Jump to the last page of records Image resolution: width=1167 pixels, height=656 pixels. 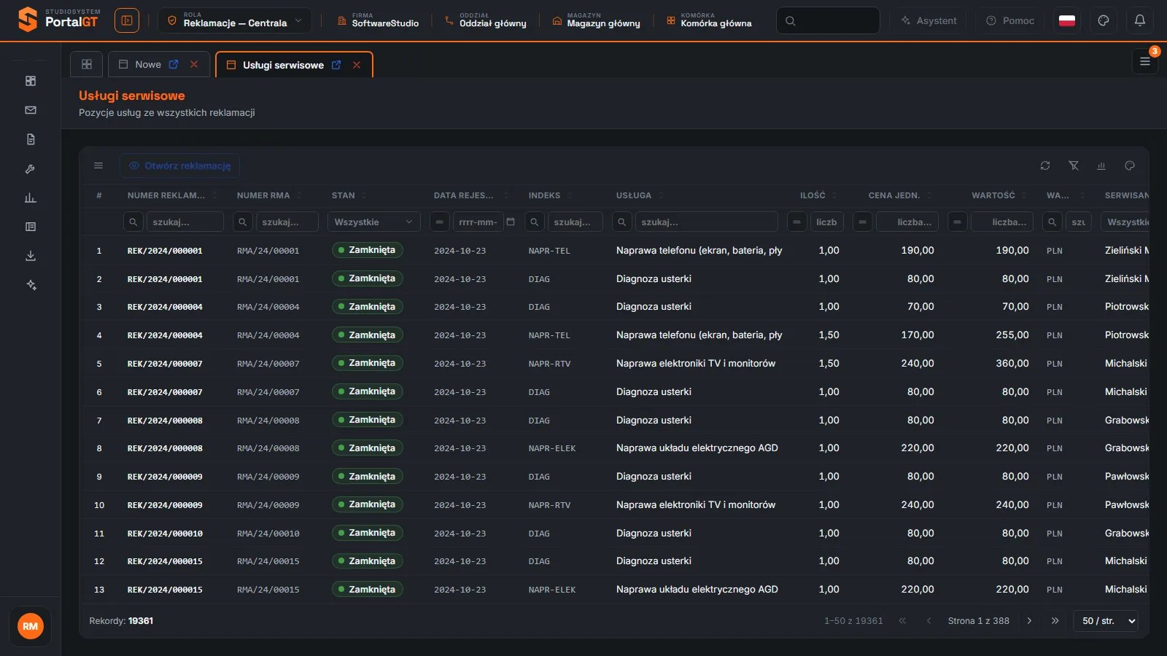(1055, 621)
